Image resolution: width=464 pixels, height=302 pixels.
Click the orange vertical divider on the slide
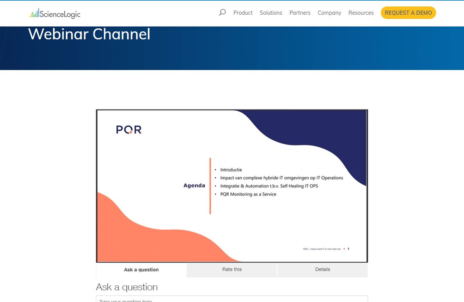tap(210, 185)
